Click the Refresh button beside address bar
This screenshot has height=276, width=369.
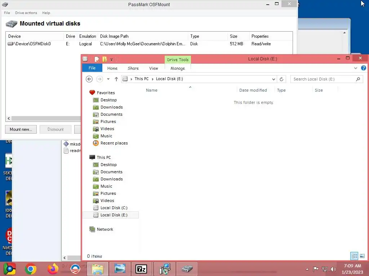pyautogui.click(x=281, y=79)
